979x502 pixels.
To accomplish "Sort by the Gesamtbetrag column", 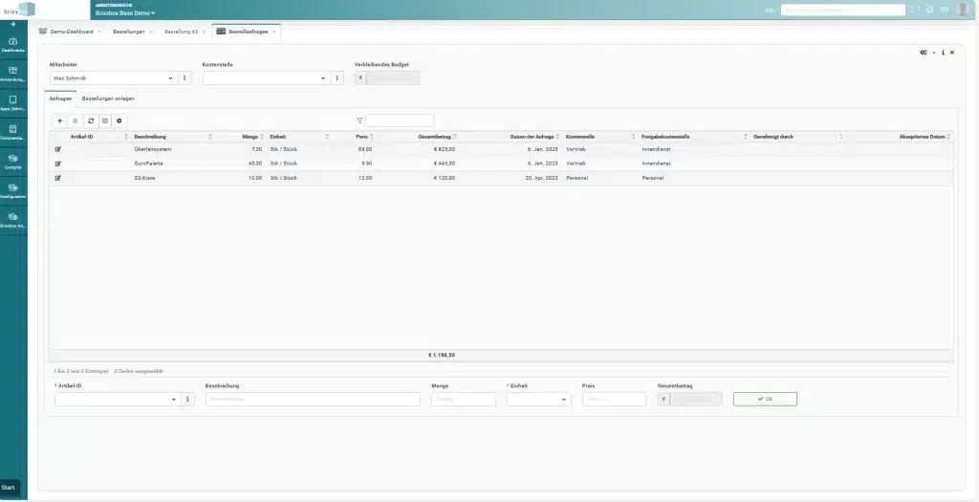I will click(x=435, y=137).
